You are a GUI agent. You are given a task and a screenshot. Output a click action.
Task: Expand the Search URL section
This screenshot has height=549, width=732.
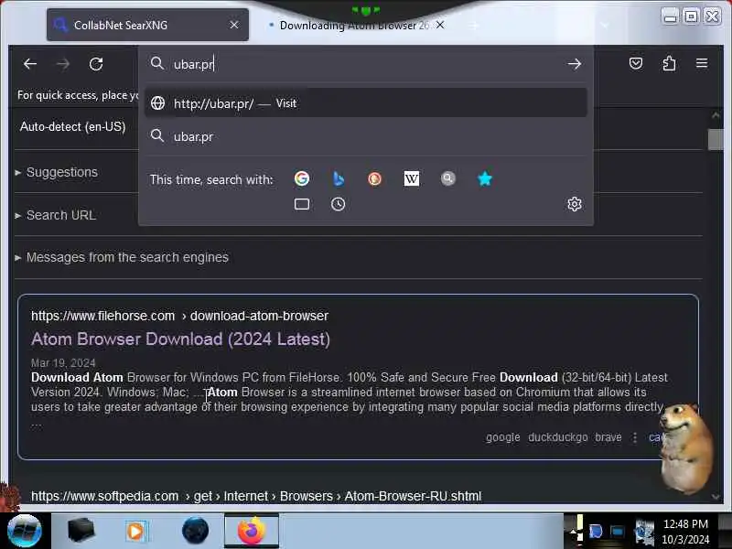(60, 215)
